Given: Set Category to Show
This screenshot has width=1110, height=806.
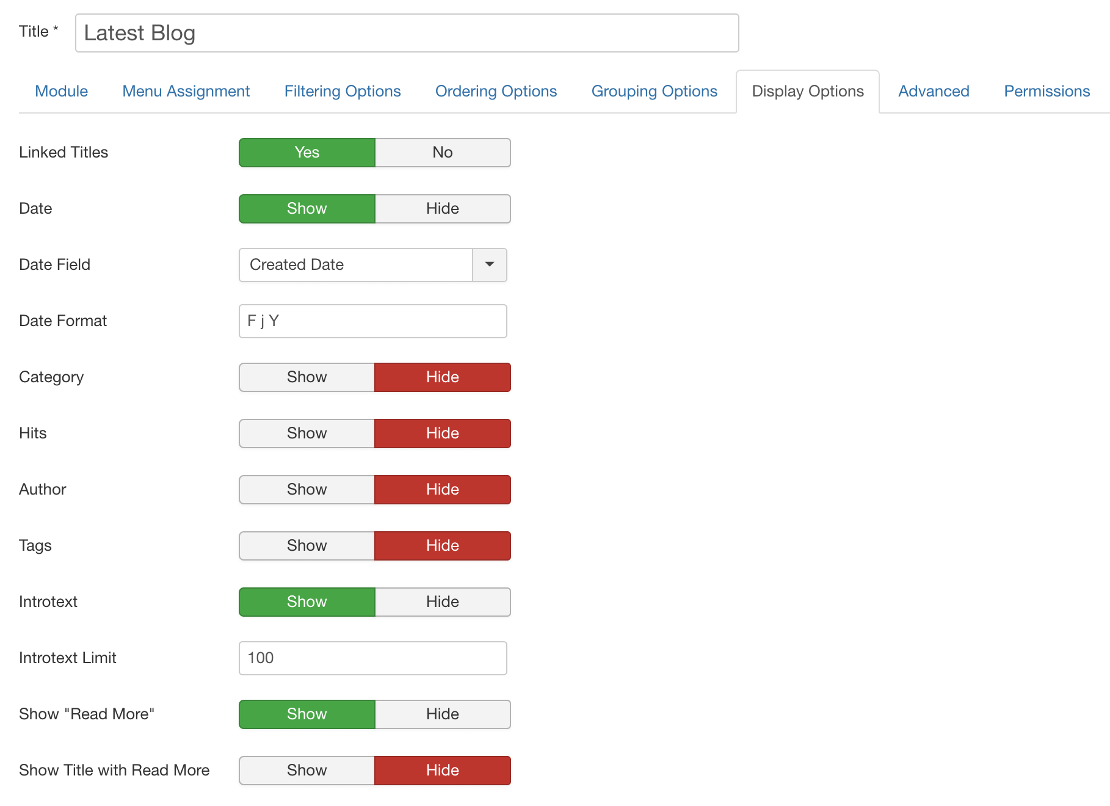Looking at the screenshot, I should tap(307, 377).
